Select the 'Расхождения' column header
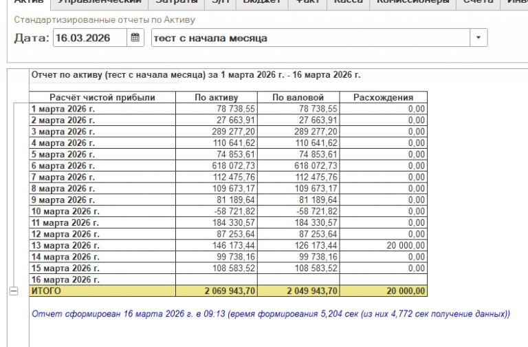The image size is (528, 347). (x=383, y=98)
